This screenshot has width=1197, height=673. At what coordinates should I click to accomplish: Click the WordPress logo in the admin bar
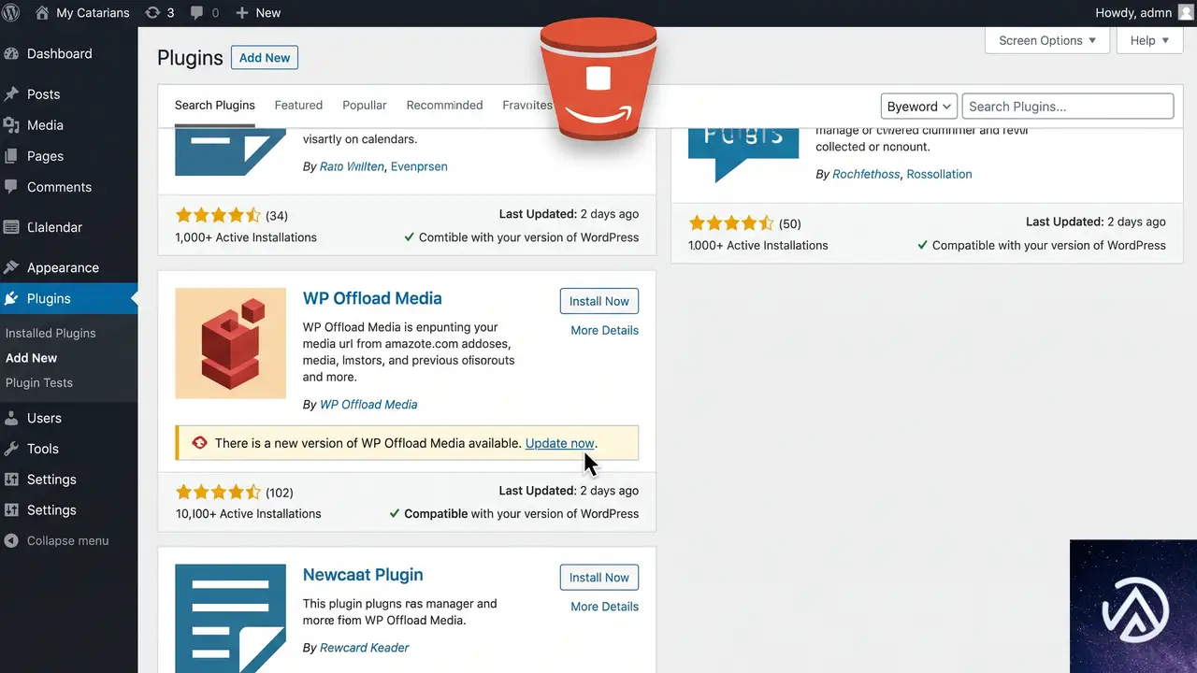(12, 13)
